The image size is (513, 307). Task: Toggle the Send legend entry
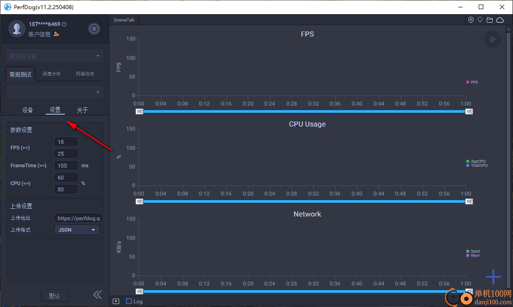click(x=473, y=251)
